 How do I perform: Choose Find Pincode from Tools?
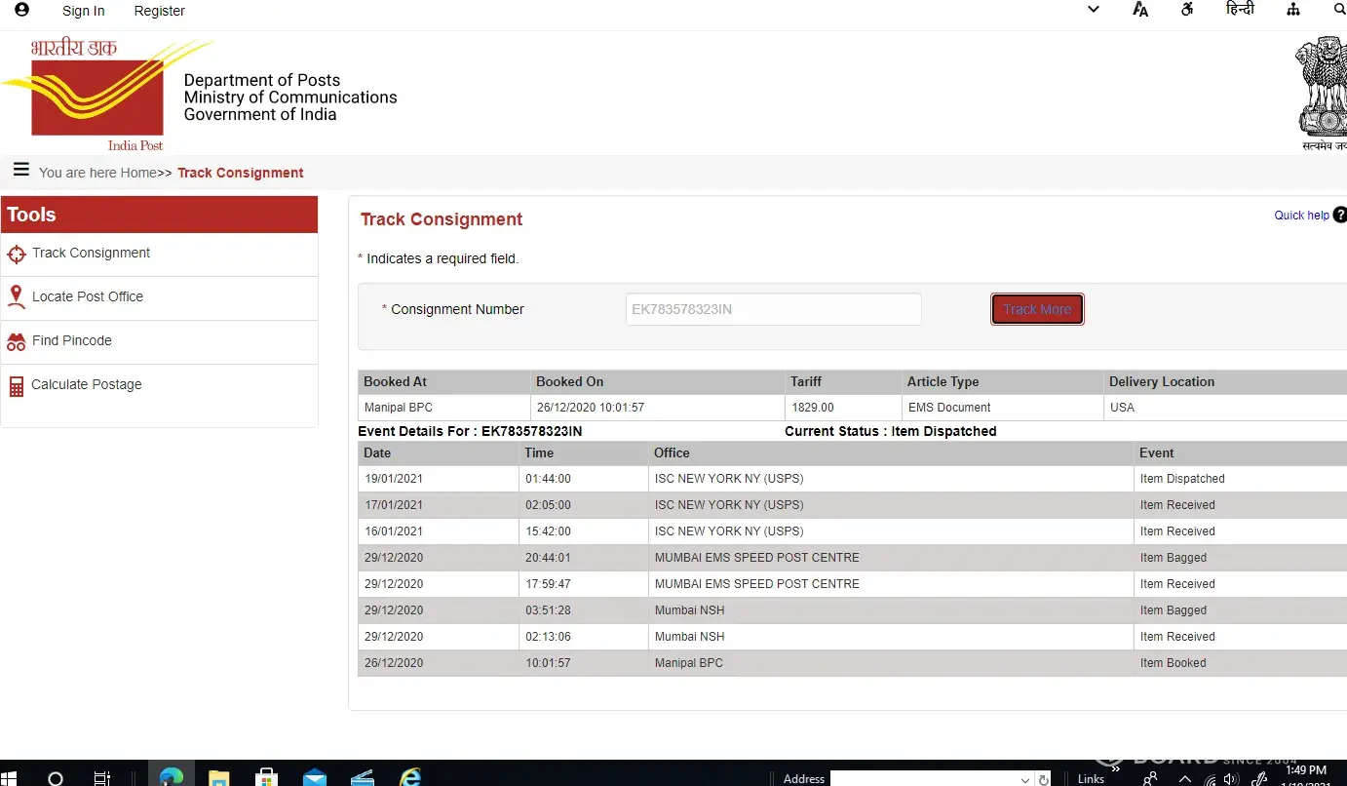click(x=71, y=341)
